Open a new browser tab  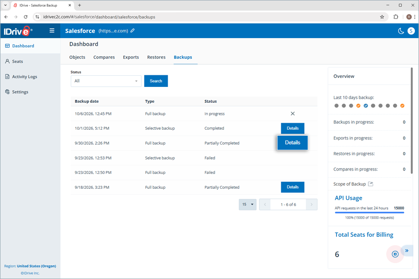(79, 5)
